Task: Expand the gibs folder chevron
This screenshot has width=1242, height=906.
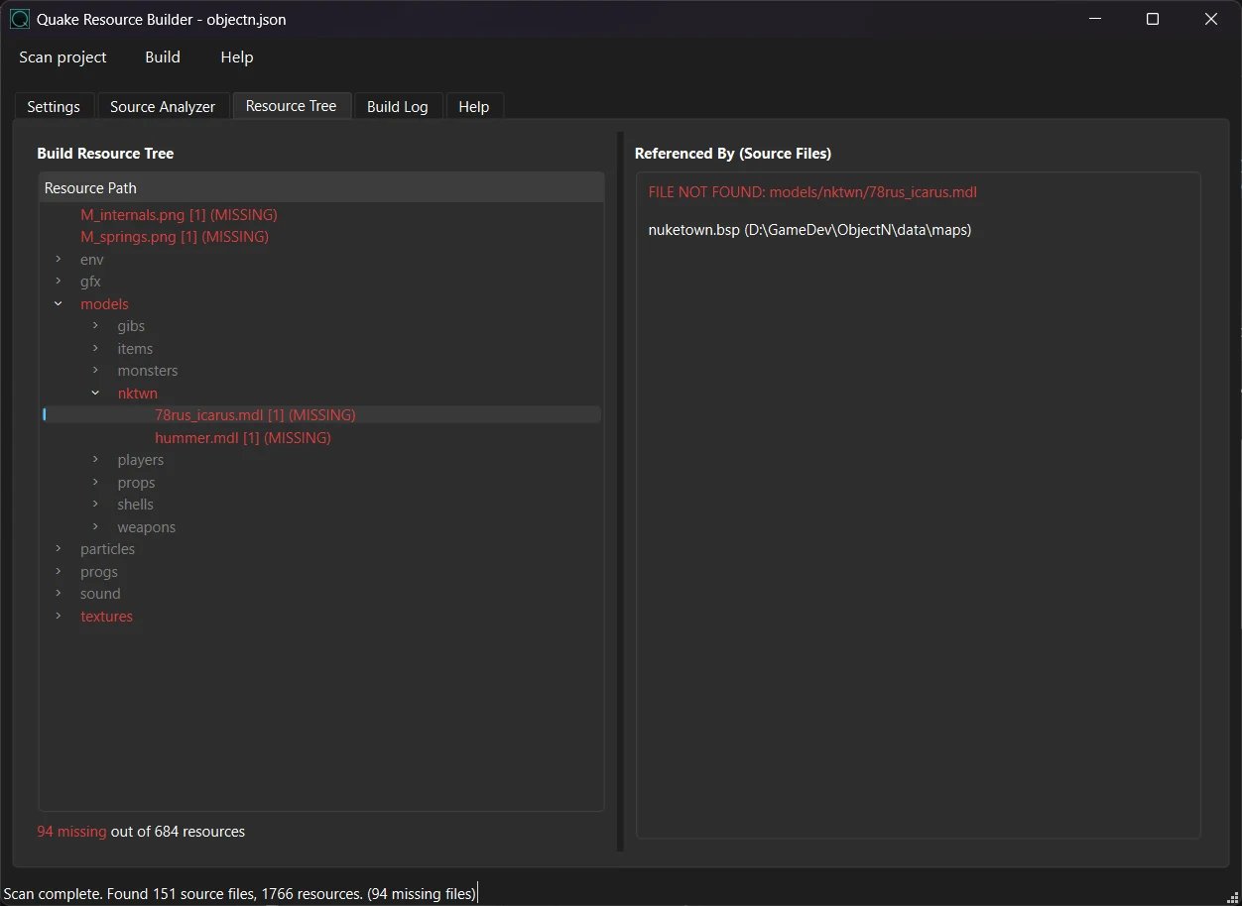Action: tap(95, 326)
